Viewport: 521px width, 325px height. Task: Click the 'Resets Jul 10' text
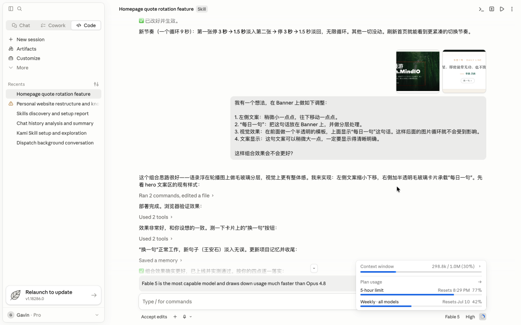click(455, 302)
